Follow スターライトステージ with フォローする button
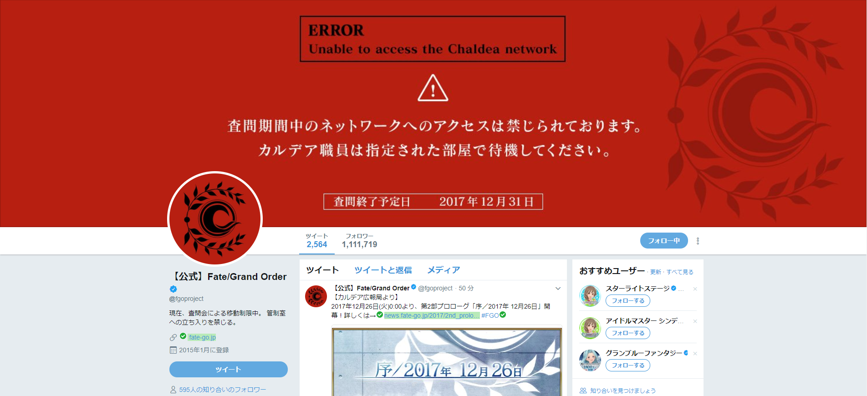 [628, 301]
